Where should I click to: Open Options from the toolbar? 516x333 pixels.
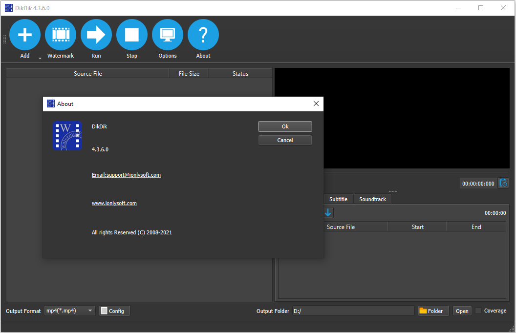(168, 35)
